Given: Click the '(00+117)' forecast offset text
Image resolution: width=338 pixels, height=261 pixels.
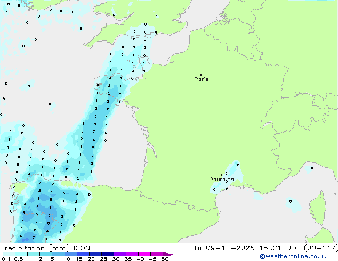Looking at the screenshot, I should [321, 248].
